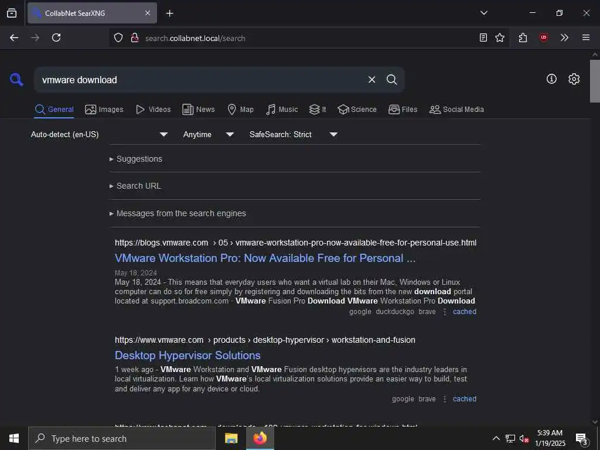The width and height of the screenshot is (600, 450).
Task: Open VMware Workstation Pro free result link
Action: 265,258
